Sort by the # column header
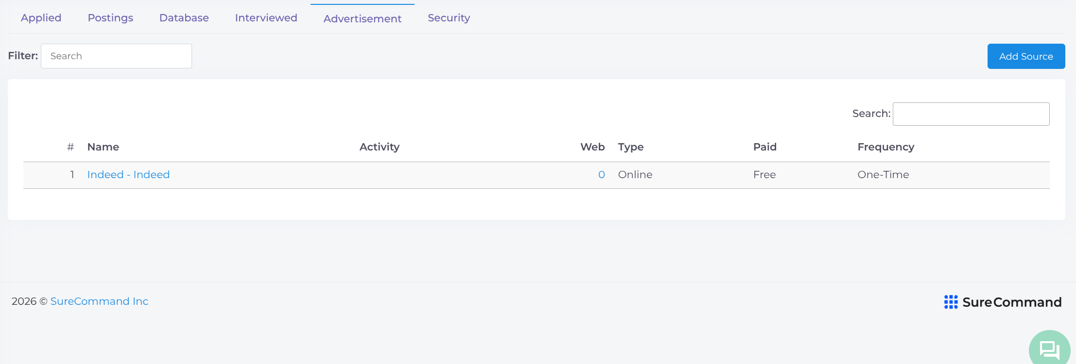 pos(70,147)
